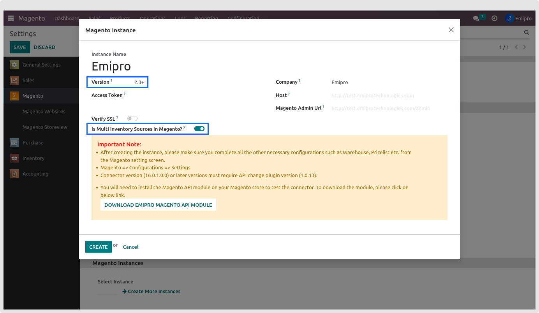539x313 pixels.
Task: Click the Create button
Action: click(x=98, y=247)
